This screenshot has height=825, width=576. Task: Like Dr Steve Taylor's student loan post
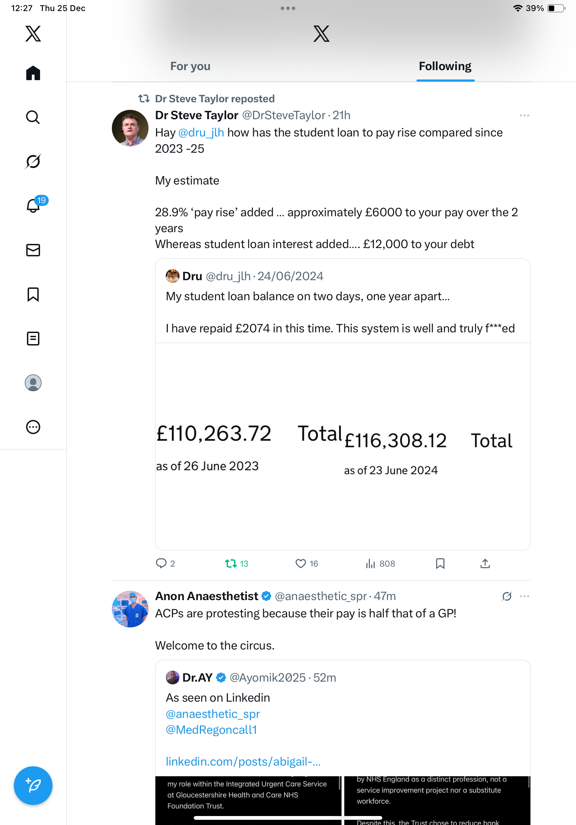[300, 563]
